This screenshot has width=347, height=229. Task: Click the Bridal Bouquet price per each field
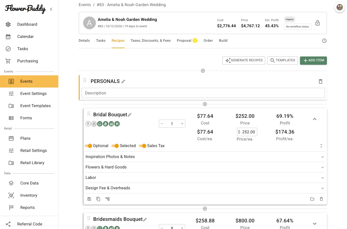[247, 132]
